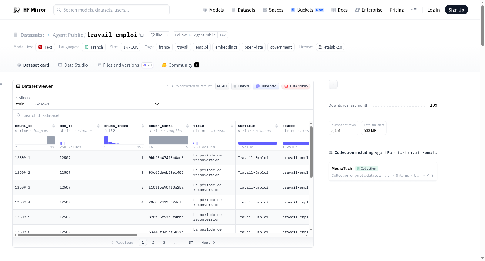This screenshot has height=261, width=485.
Task: Select the Text modality tag
Action: point(45,47)
